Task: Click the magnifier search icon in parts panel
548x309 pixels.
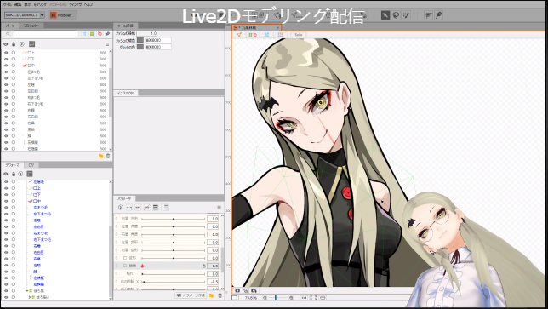Action: [x=8, y=34]
